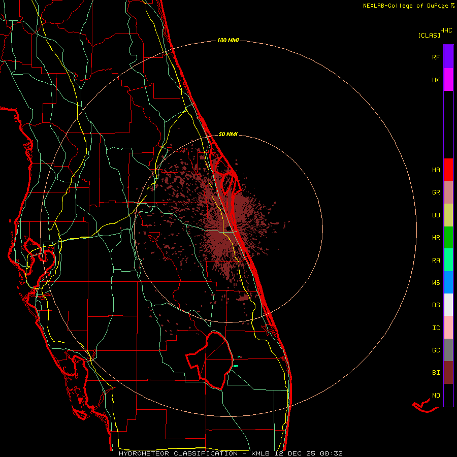Image resolution: width=457 pixels, height=457 pixels.
Task: Click the GC legend label
Action: pos(436,350)
